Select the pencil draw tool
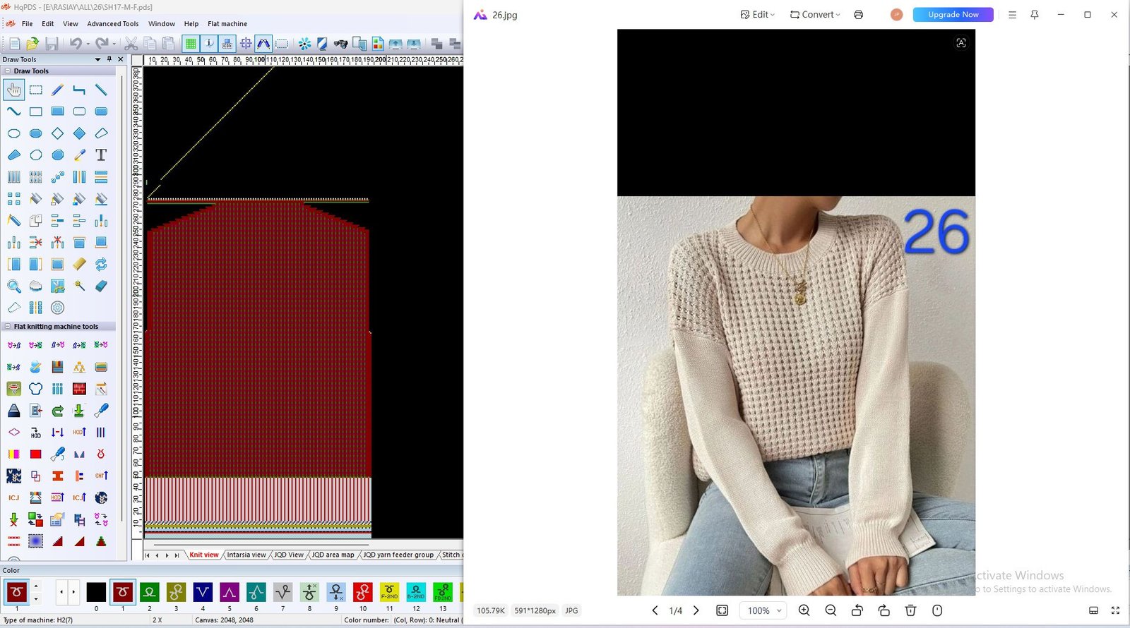 pyautogui.click(x=58, y=90)
